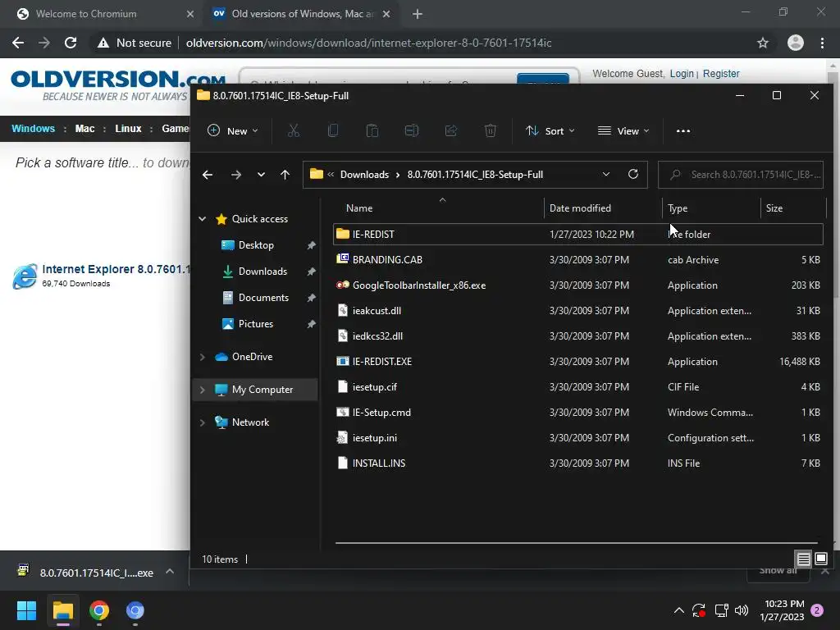840x630 pixels.
Task: Show hidden system tray icons
Action: [678, 610]
